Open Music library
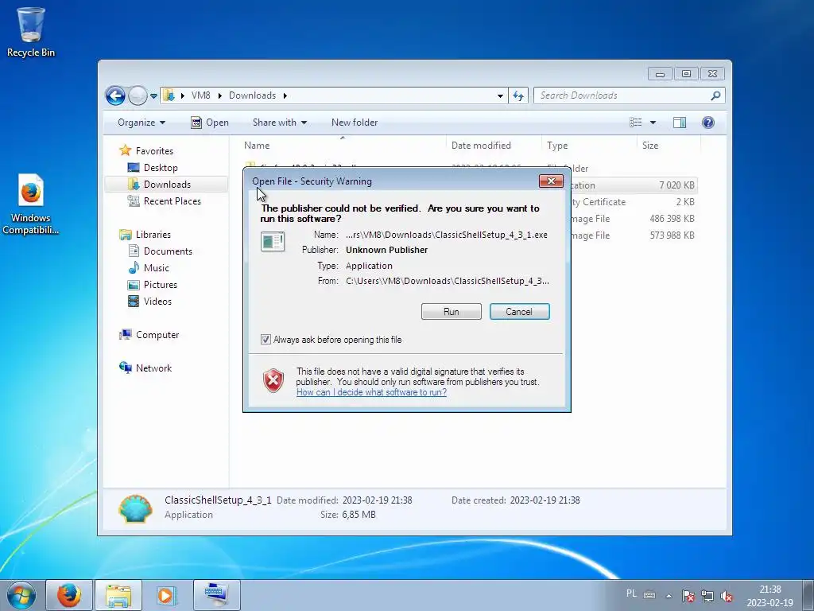 [x=149, y=268]
